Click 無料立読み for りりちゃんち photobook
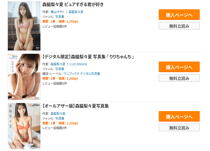The width and height of the screenshot is (210, 151). click(179, 78)
